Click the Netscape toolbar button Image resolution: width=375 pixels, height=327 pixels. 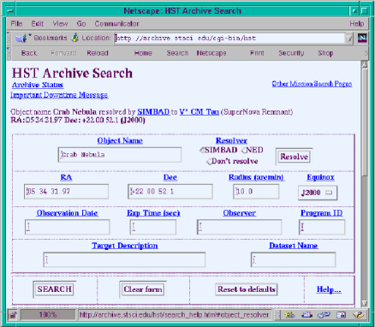point(211,53)
